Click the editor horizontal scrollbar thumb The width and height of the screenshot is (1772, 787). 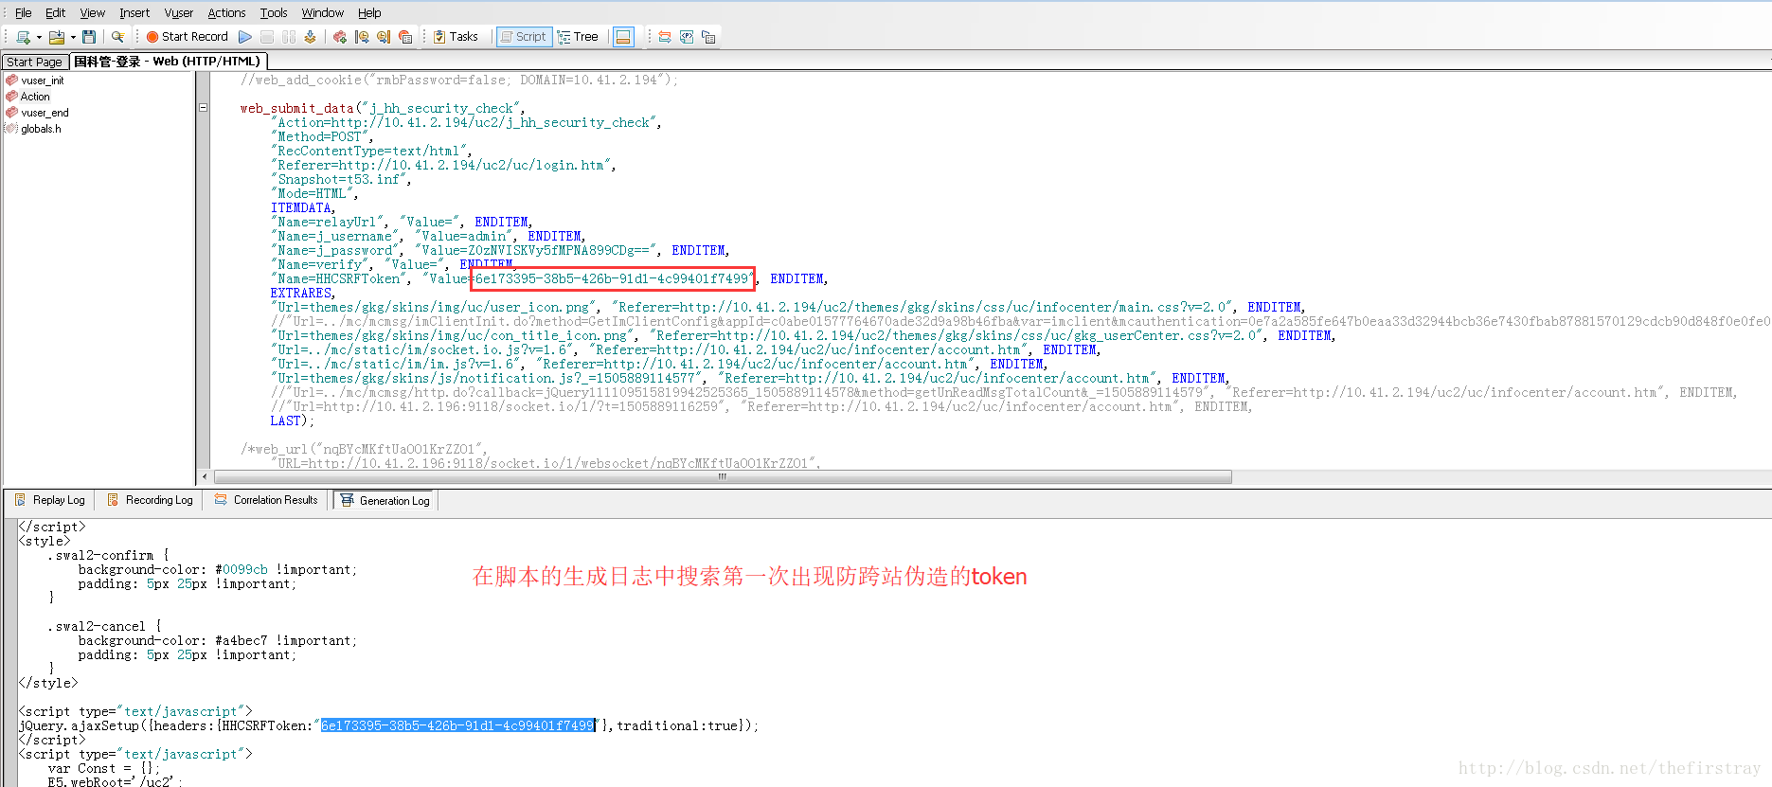tap(723, 477)
